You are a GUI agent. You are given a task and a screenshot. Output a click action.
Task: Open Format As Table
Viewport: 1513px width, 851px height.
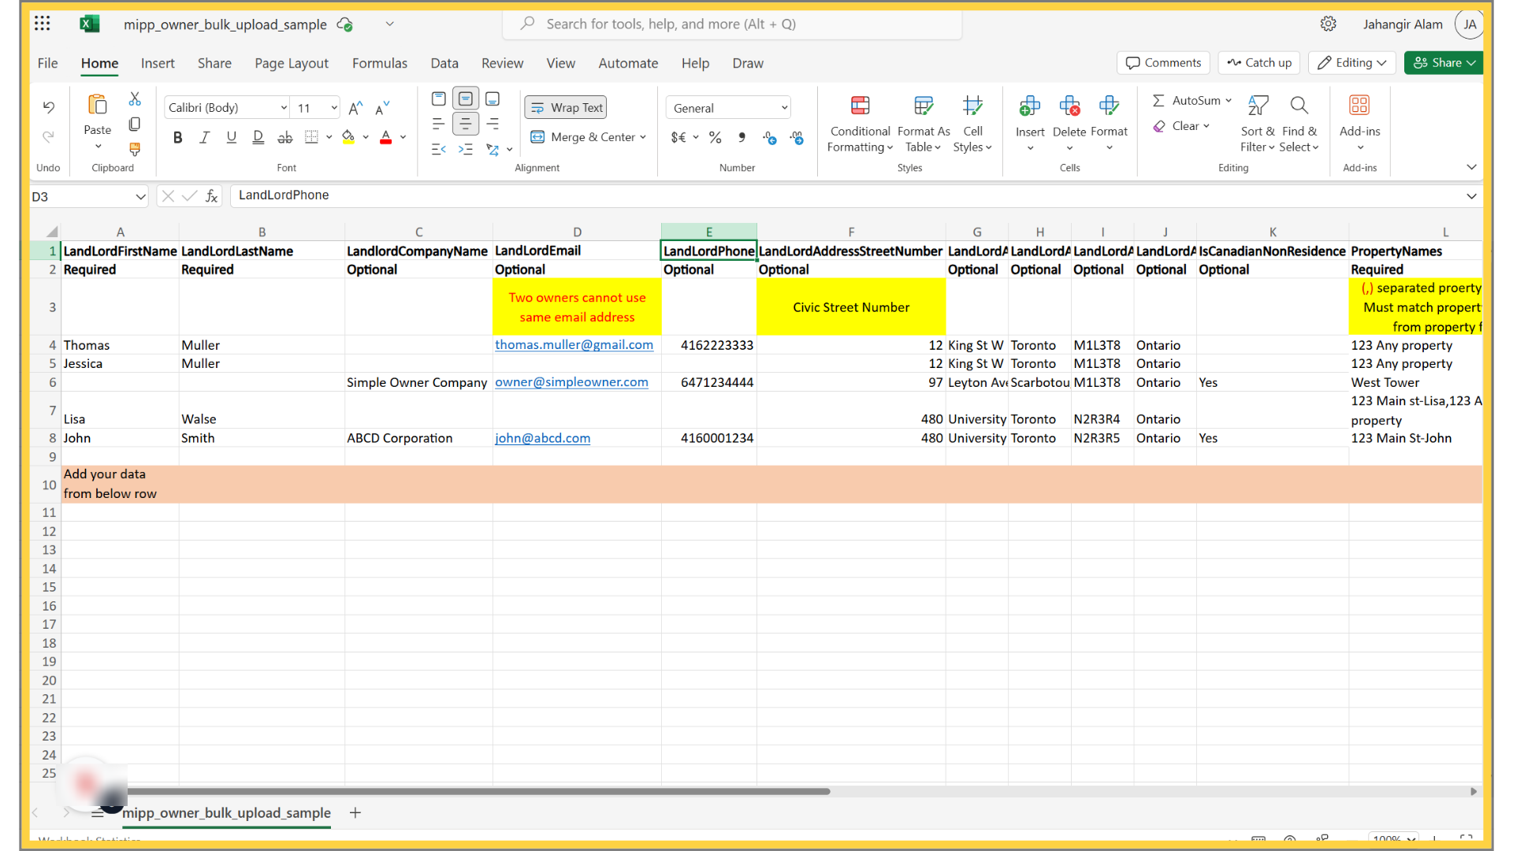coord(924,124)
